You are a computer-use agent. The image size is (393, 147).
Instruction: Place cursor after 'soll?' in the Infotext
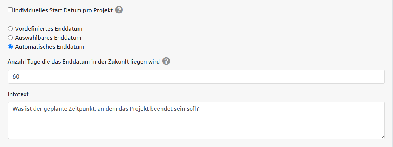pyautogui.click(x=200, y=109)
